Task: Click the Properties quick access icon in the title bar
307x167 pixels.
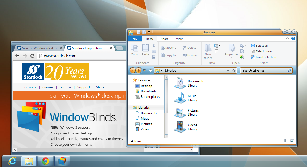Action: 139,32
